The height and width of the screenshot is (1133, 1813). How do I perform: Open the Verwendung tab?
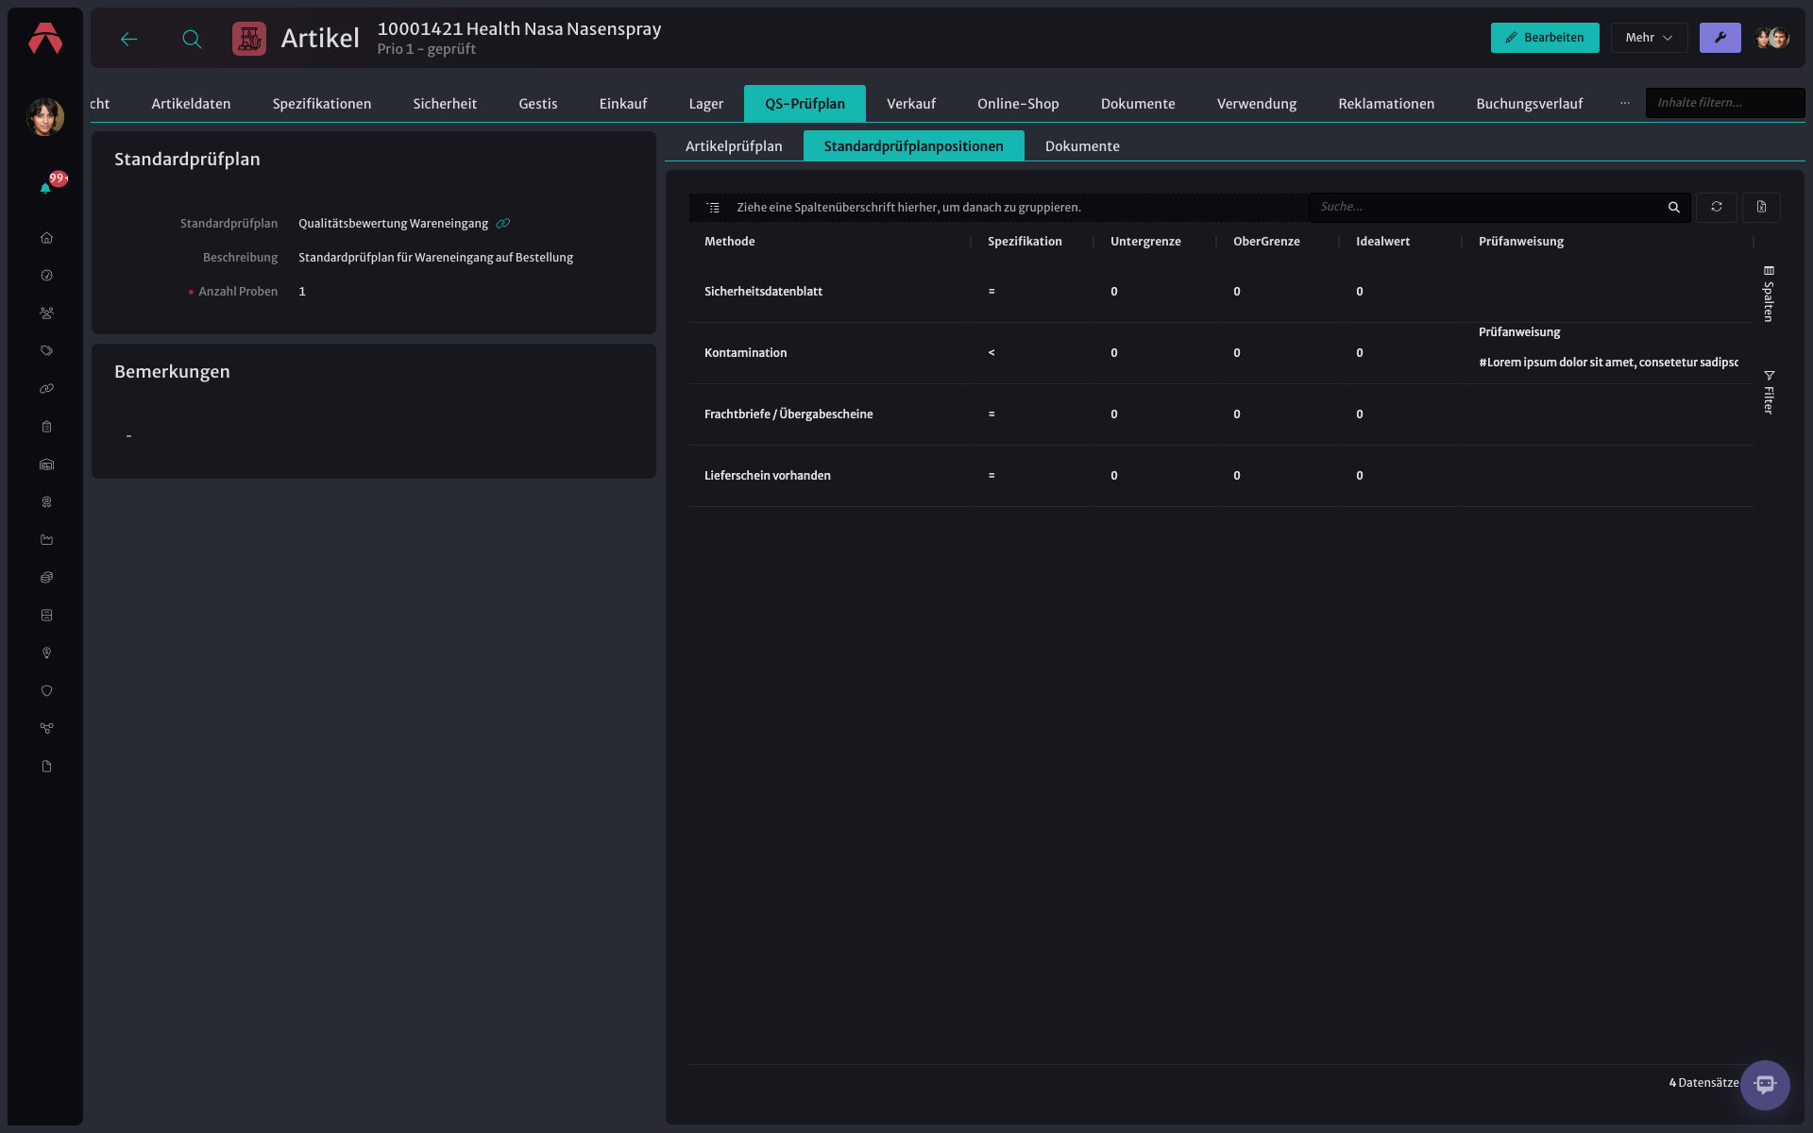[x=1256, y=104]
